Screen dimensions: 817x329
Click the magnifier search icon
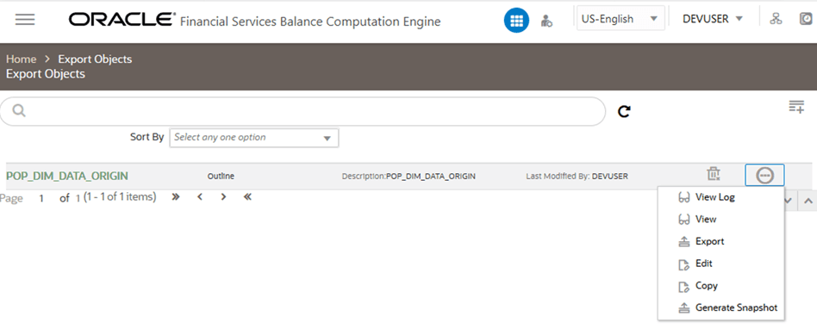click(x=19, y=110)
